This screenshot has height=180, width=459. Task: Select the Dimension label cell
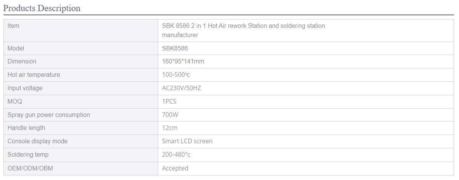click(81, 62)
